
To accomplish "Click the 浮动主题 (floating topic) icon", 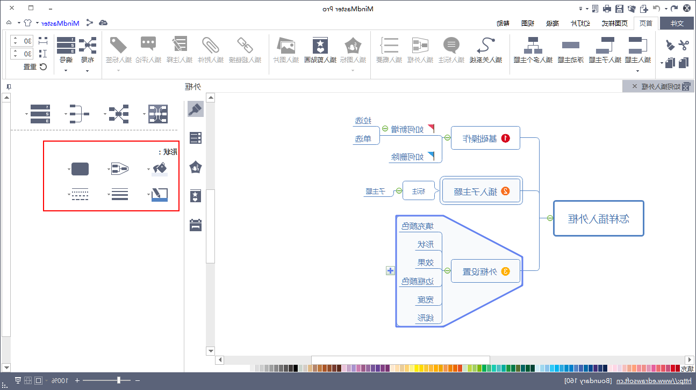I will point(571,46).
